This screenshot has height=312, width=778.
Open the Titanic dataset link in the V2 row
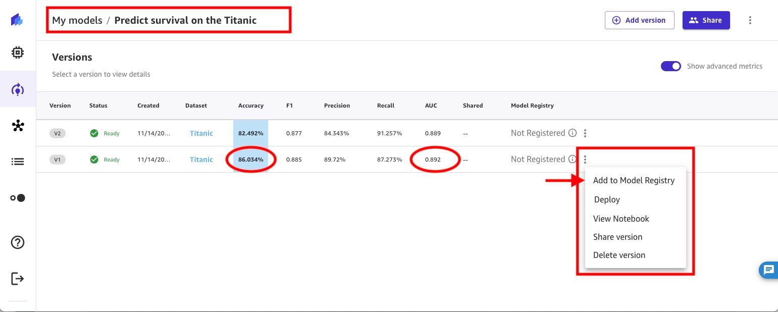tap(201, 133)
